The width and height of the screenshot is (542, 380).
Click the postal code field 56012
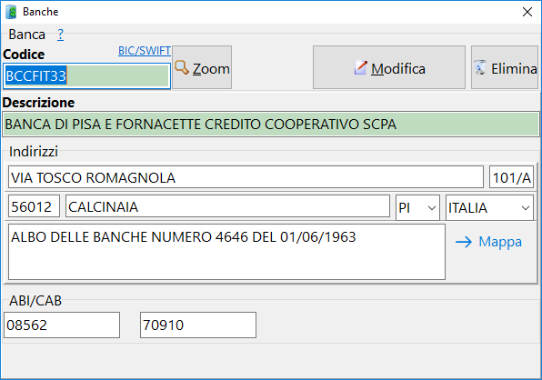click(x=34, y=206)
